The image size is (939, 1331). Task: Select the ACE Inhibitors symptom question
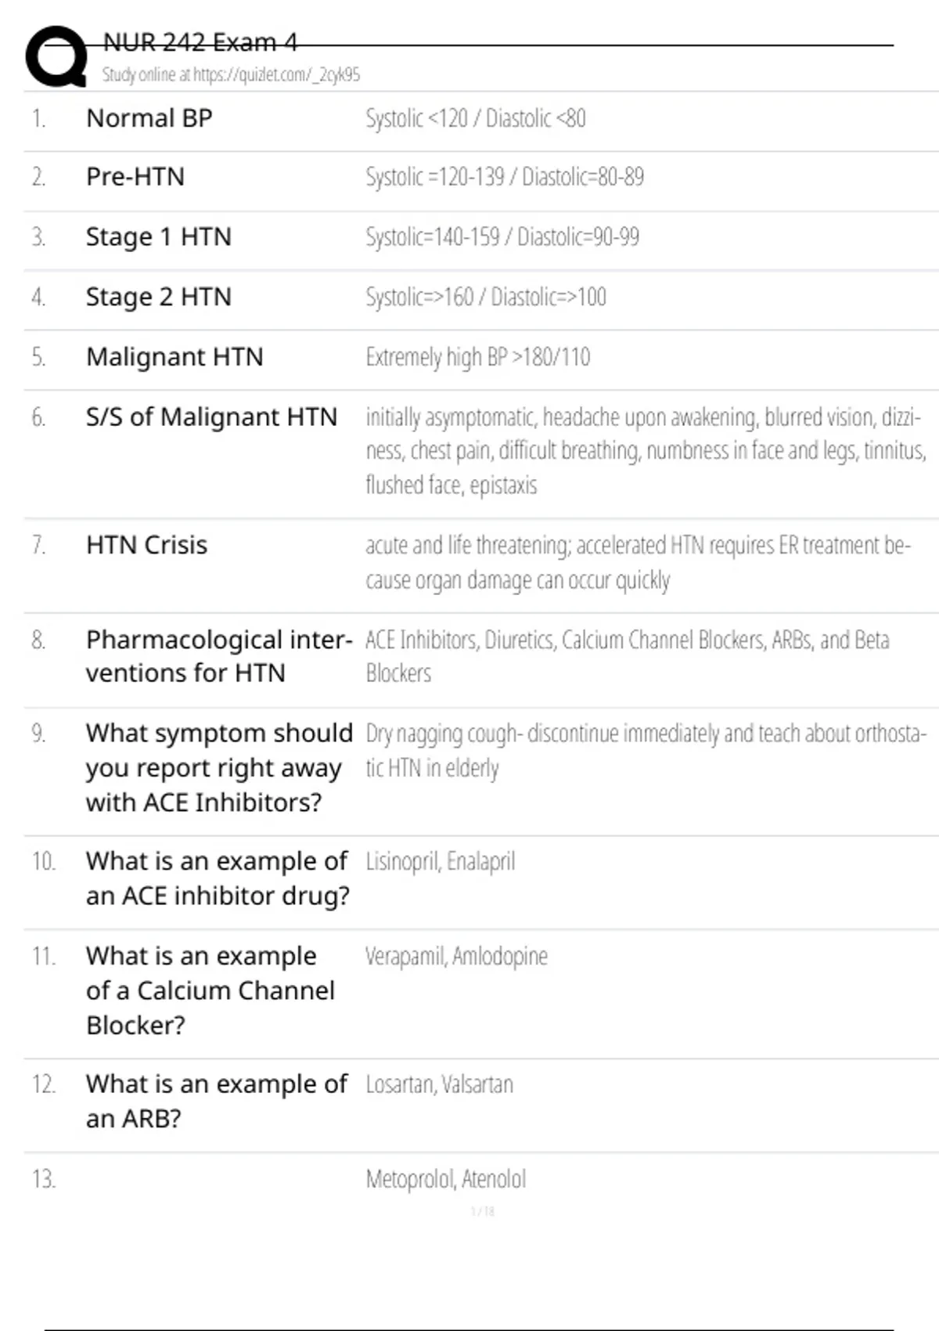click(x=219, y=767)
